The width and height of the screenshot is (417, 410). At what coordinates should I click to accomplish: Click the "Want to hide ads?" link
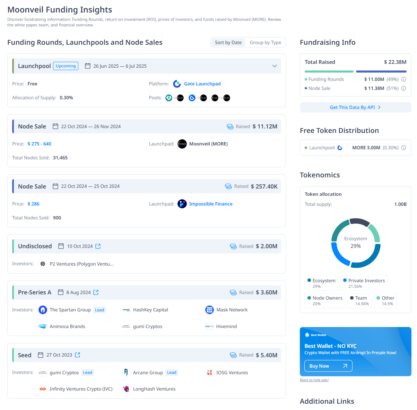[314, 380]
